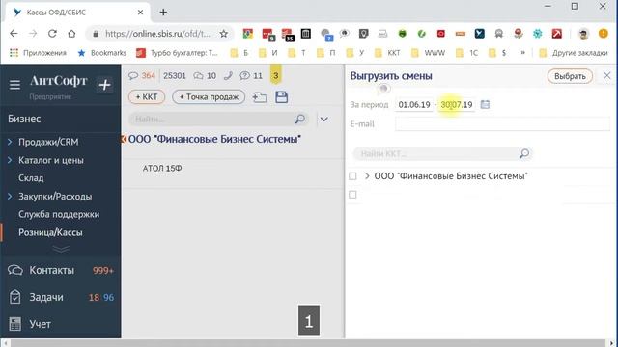618x347 pixels.
Task: Open the browser home page
Action: 71,34
